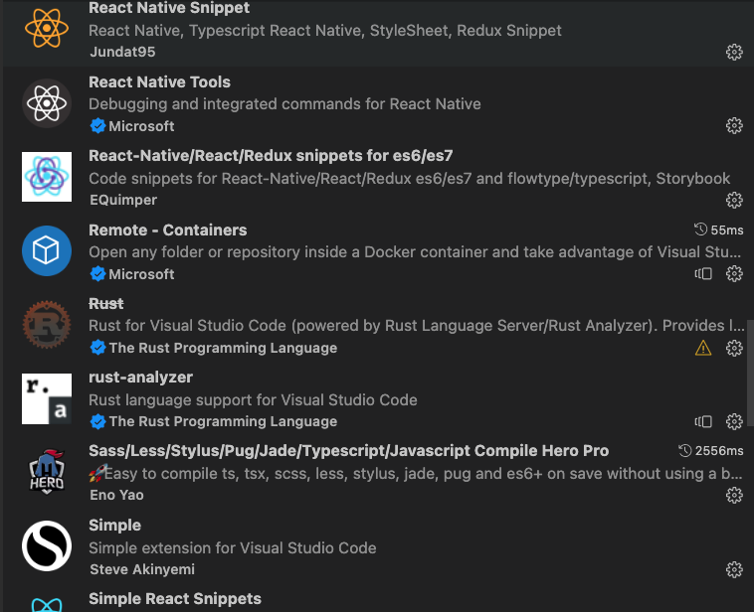Click gear for Compile Hero Pro extension
This screenshot has height=612, width=754.
click(x=734, y=496)
